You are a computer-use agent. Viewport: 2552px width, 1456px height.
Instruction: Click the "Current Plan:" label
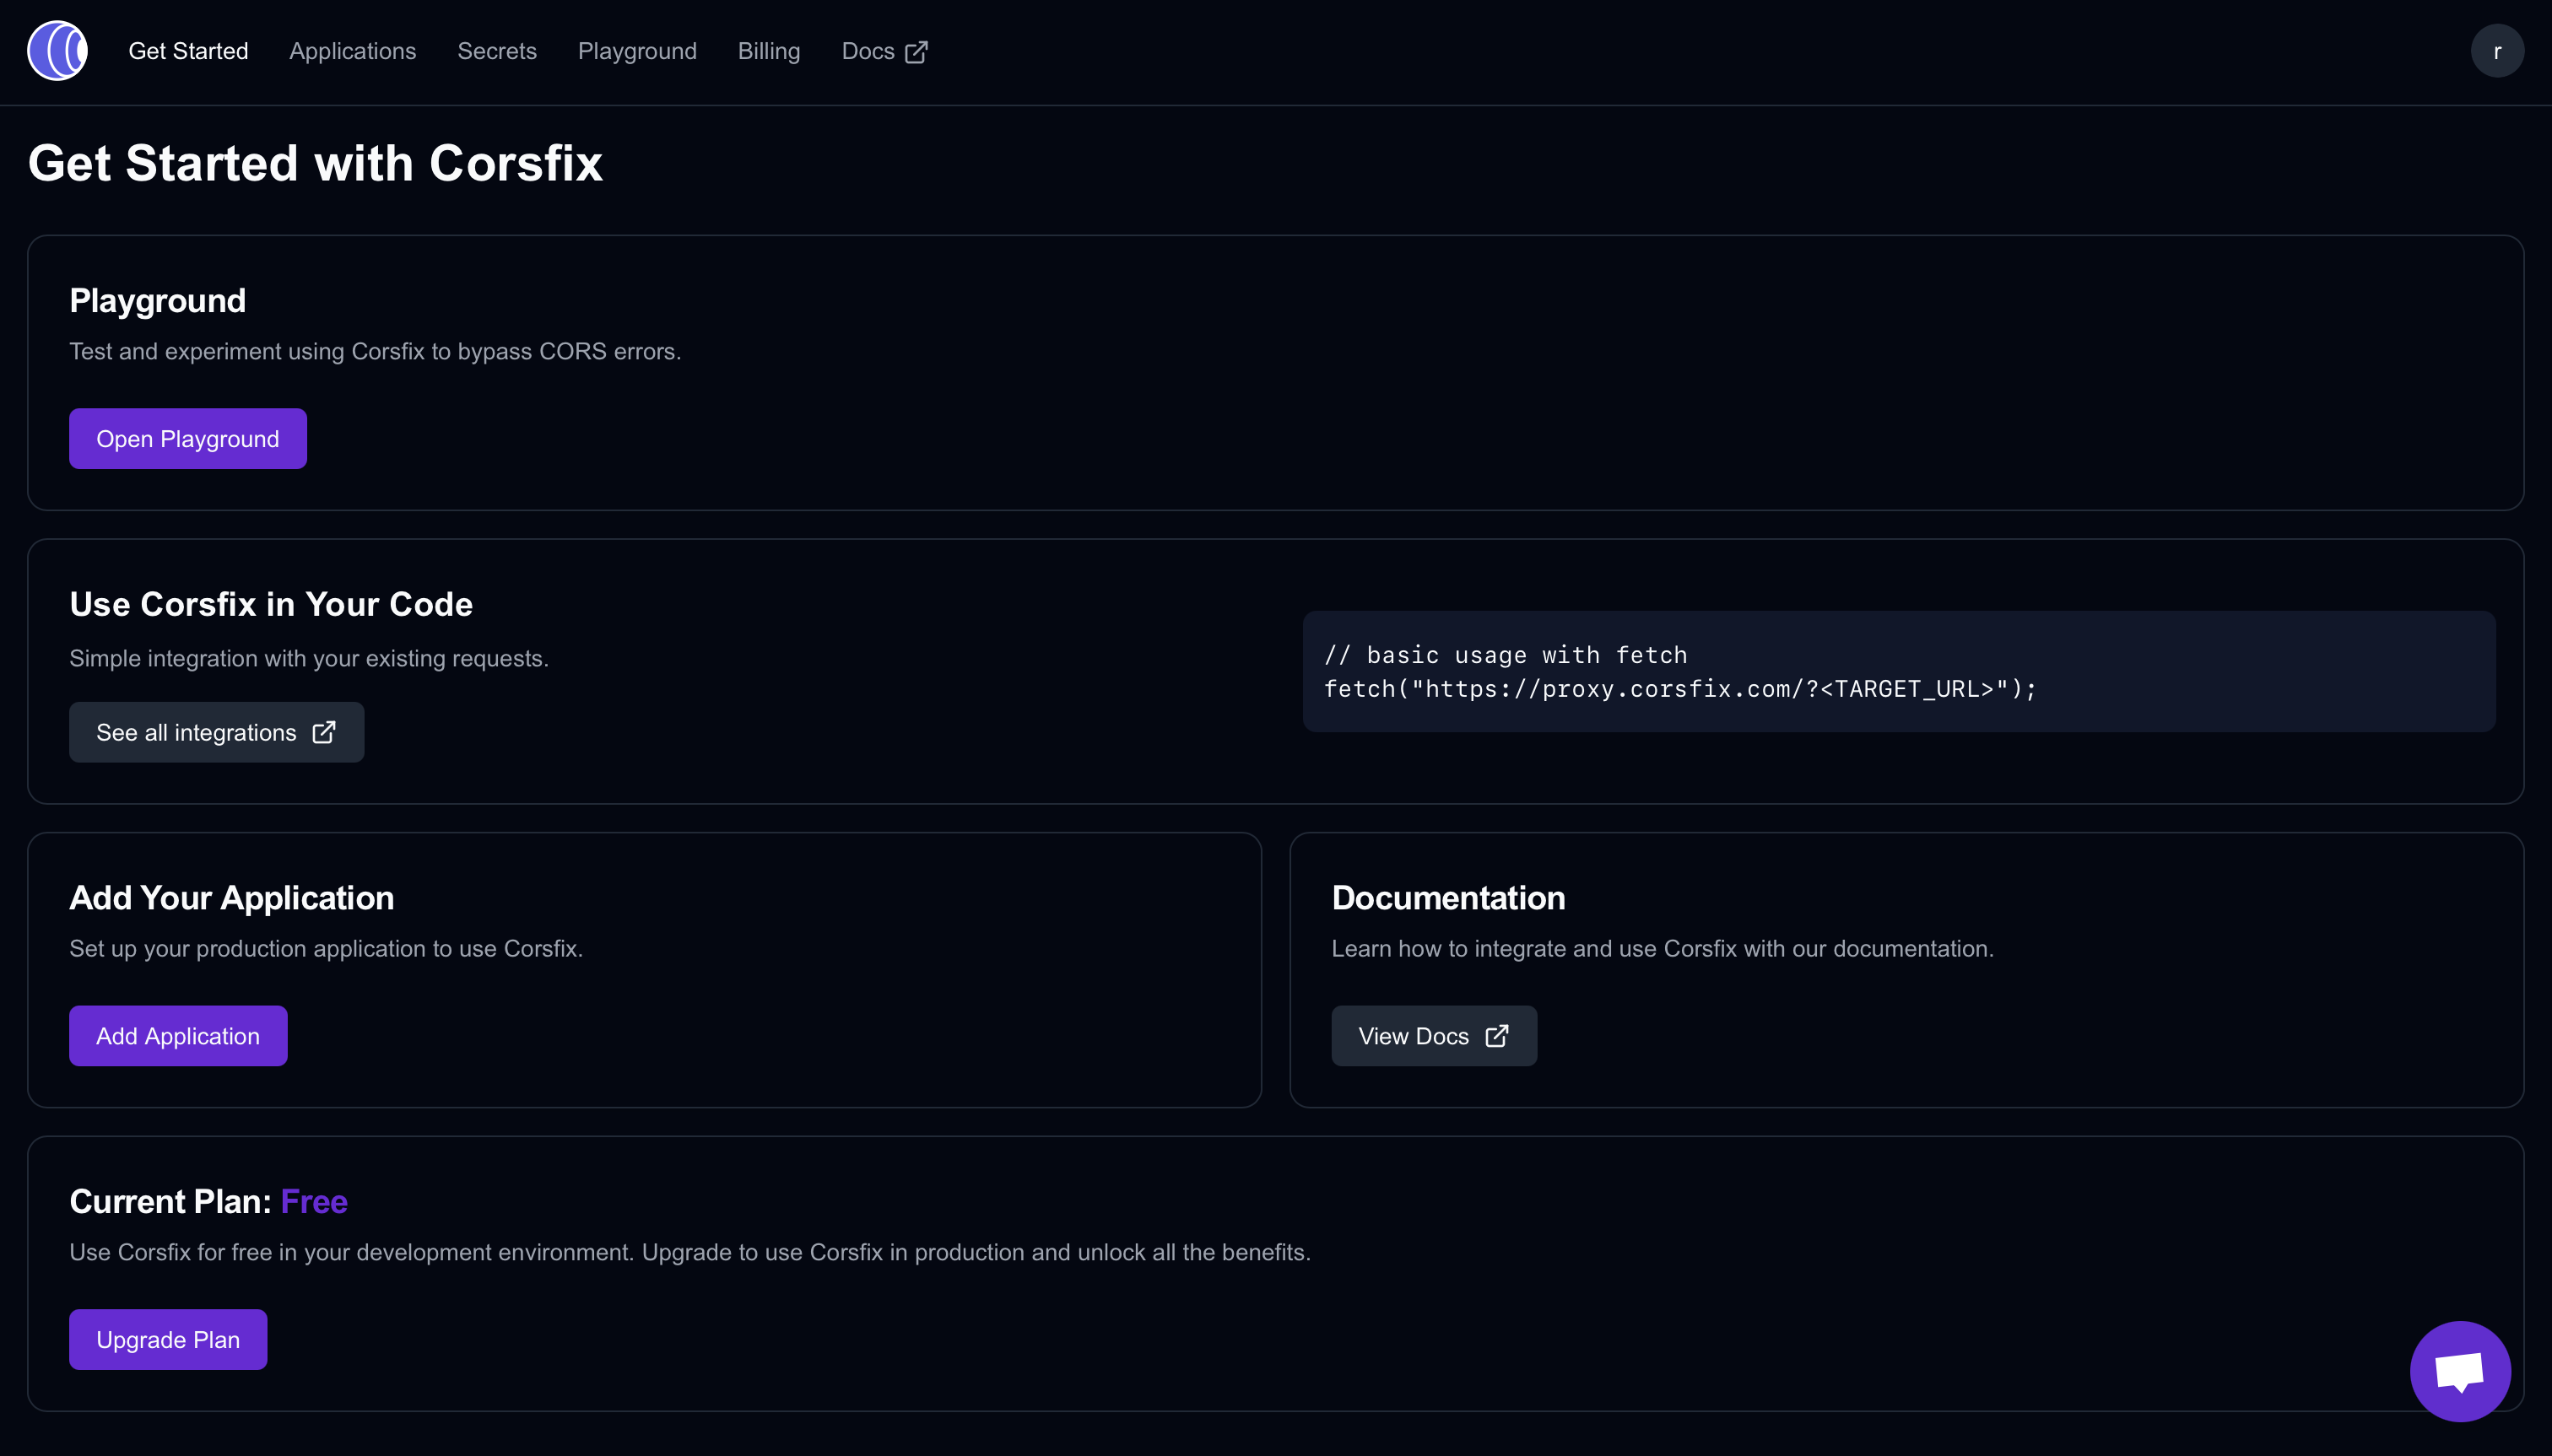point(170,1201)
